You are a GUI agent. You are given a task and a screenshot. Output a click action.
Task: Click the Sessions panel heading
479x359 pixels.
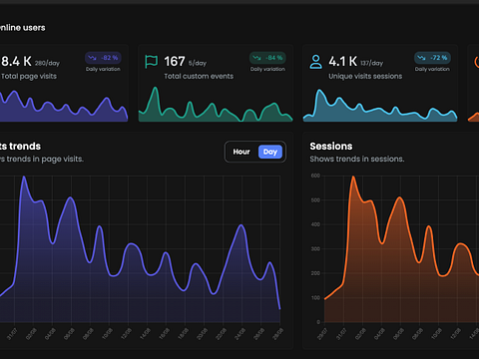click(x=331, y=147)
